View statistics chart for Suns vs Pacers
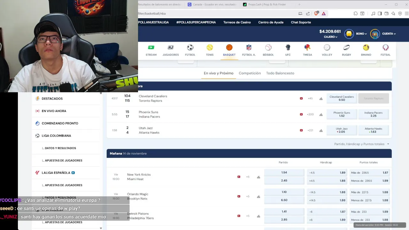Viewport: 409px width, 230px height. [321, 114]
